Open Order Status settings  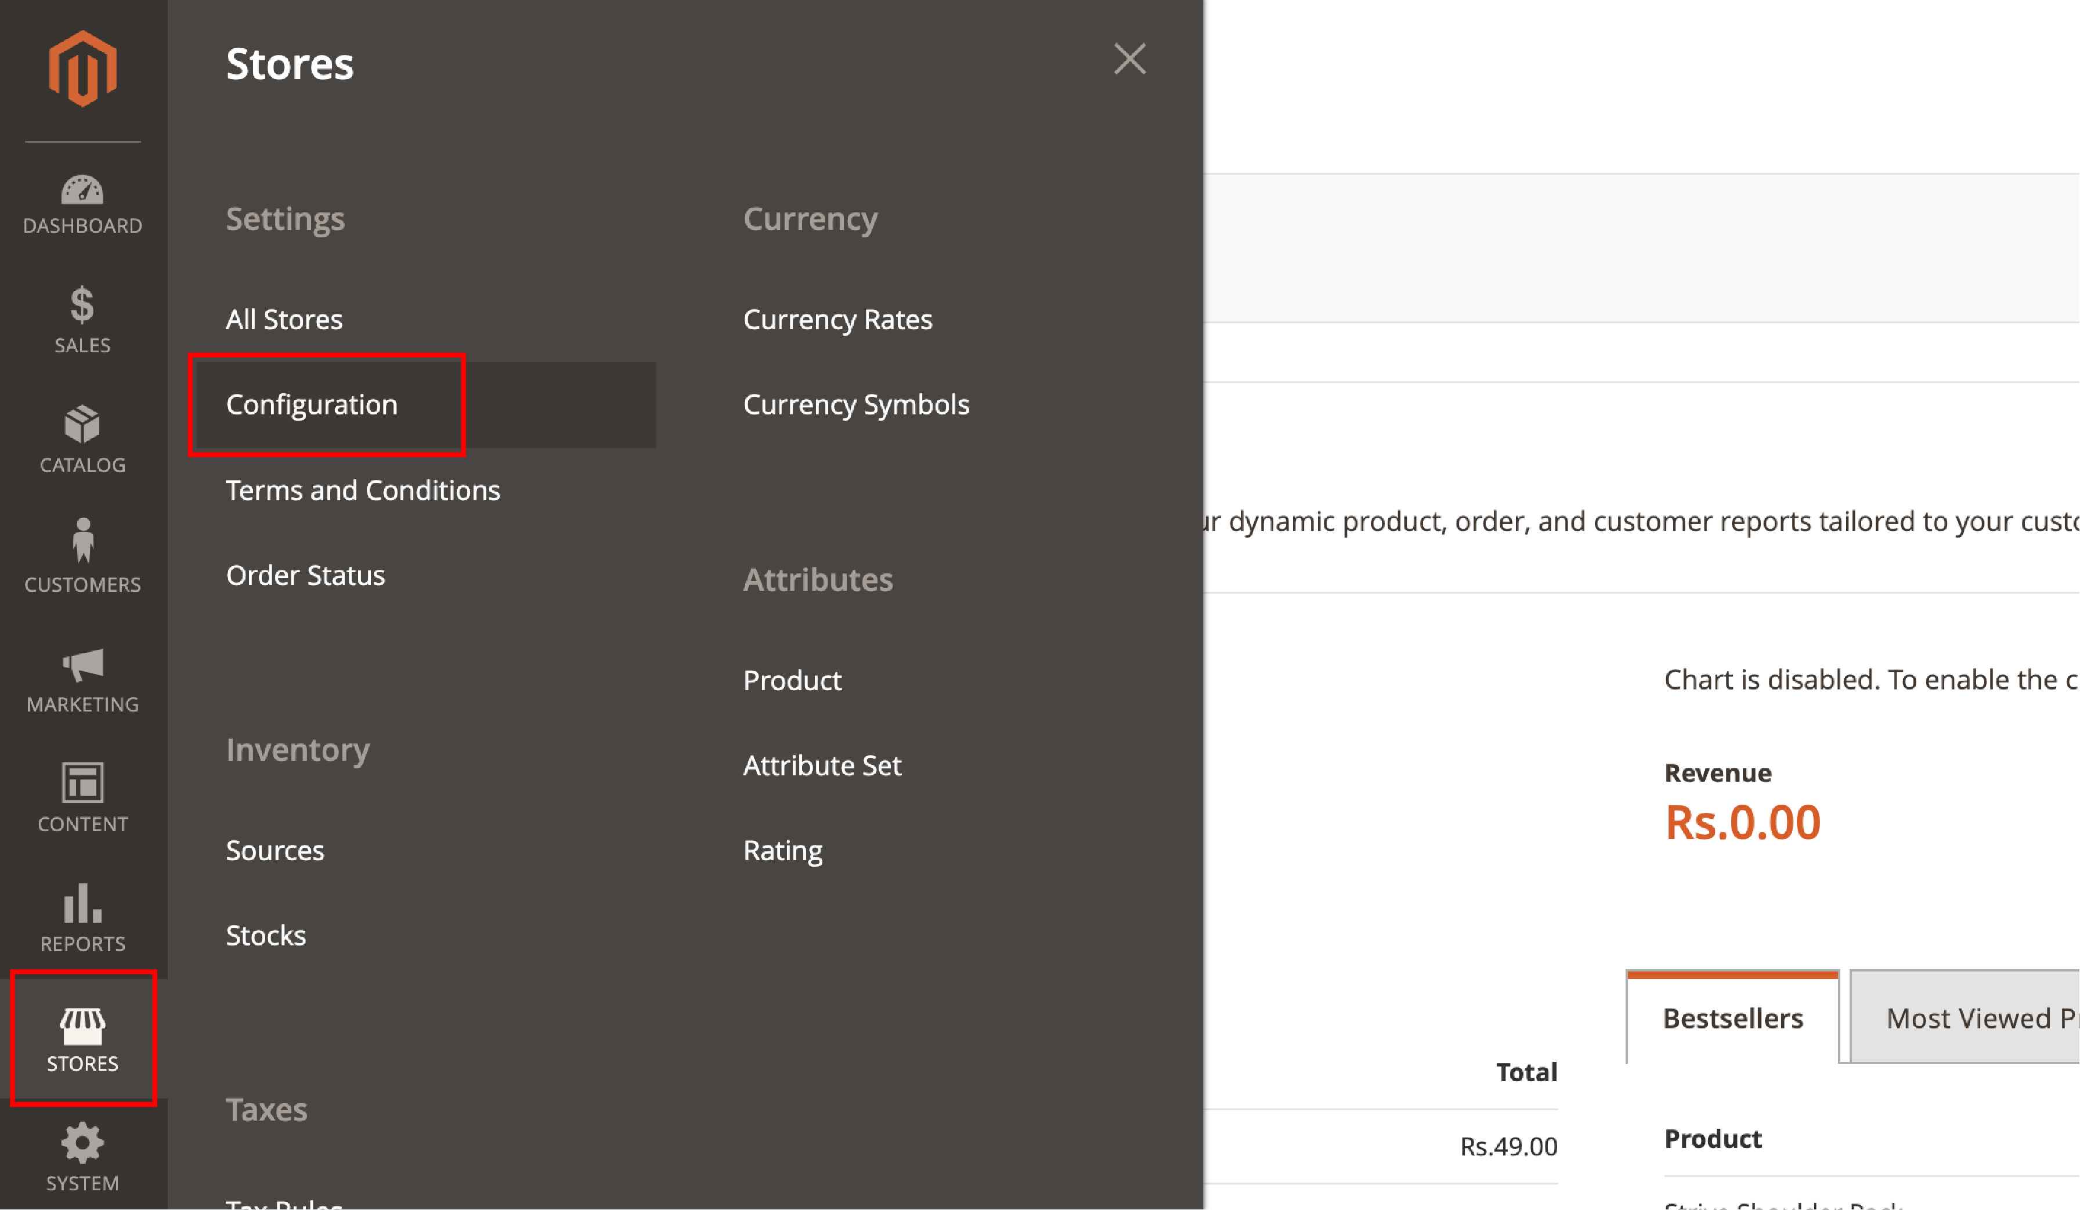305,575
